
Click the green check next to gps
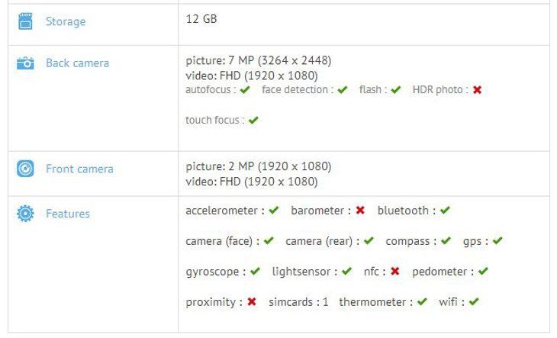click(x=497, y=240)
